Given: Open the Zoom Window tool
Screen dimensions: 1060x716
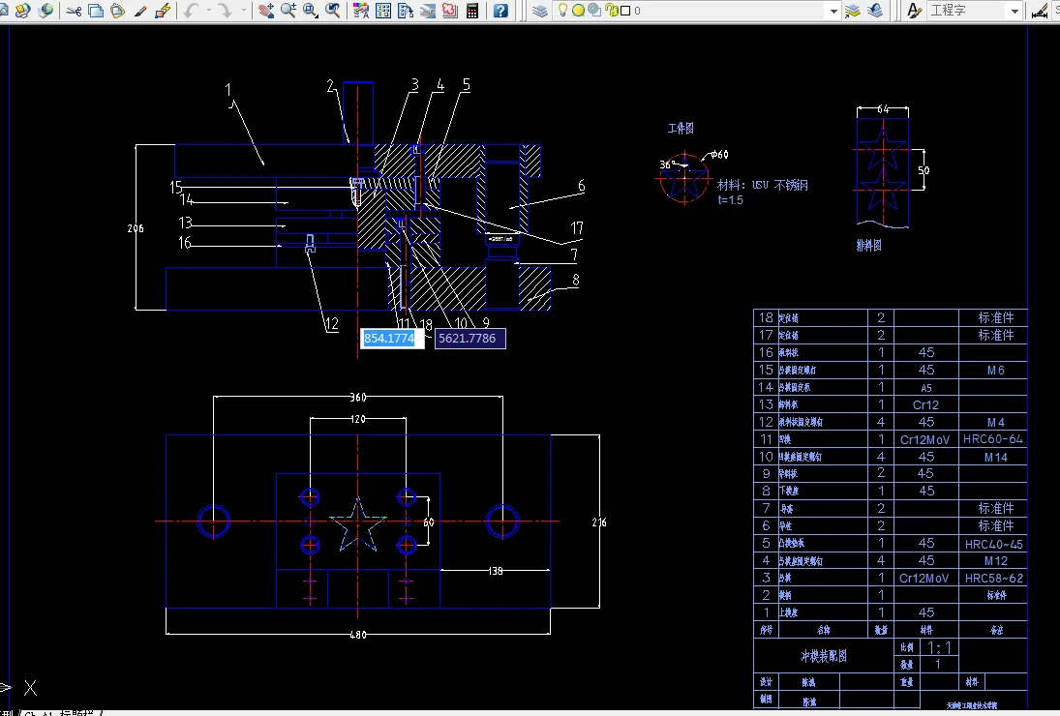Looking at the screenshot, I should (x=310, y=12).
